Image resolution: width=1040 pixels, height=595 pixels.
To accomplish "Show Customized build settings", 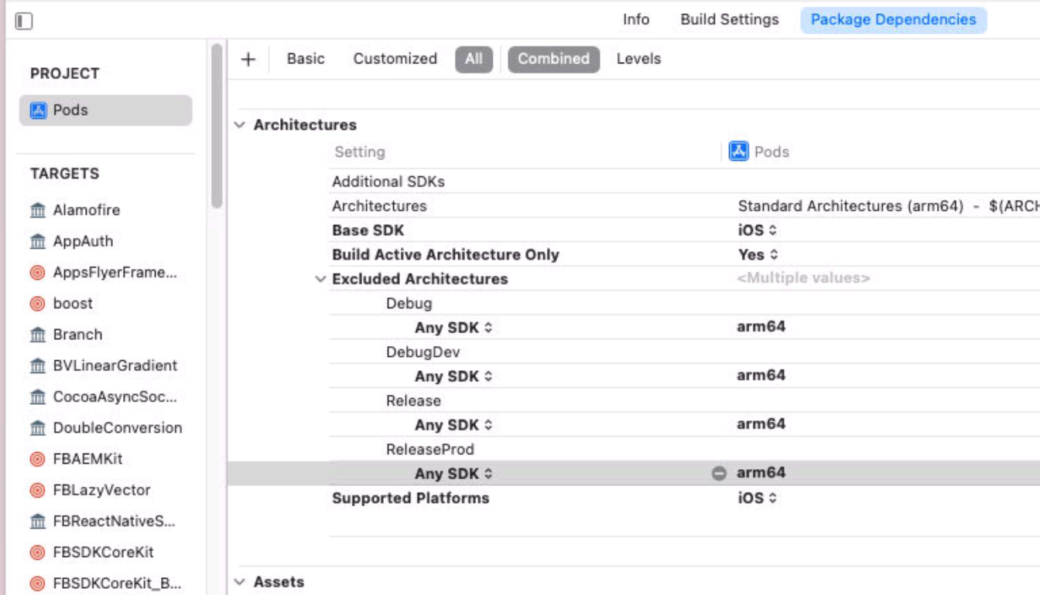I will pos(395,59).
